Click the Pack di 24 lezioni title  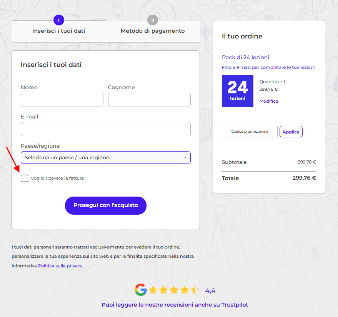pos(245,57)
